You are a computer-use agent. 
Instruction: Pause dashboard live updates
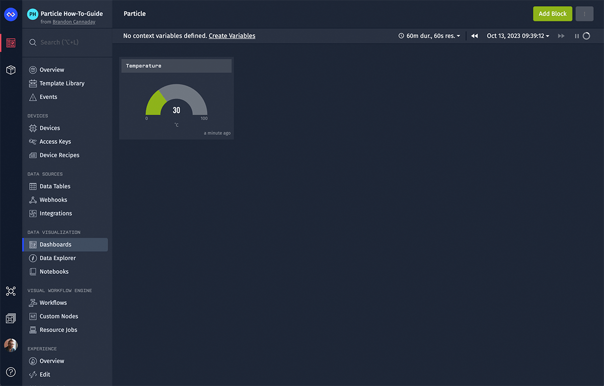pyautogui.click(x=577, y=36)
